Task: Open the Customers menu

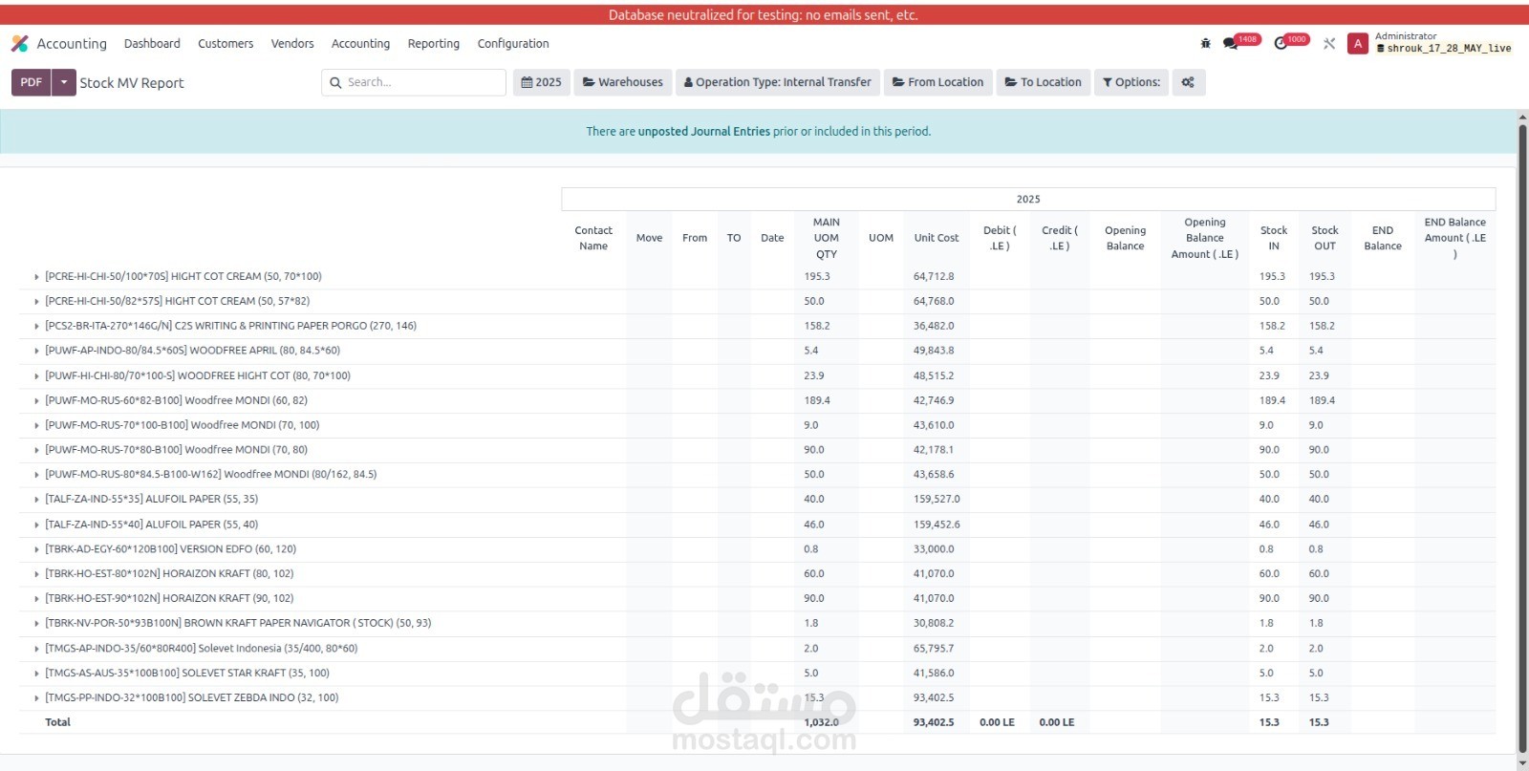Action: (226, 44)
